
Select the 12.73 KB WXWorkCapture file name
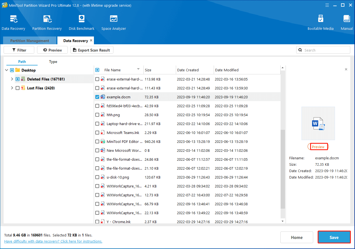click(124, 195)
